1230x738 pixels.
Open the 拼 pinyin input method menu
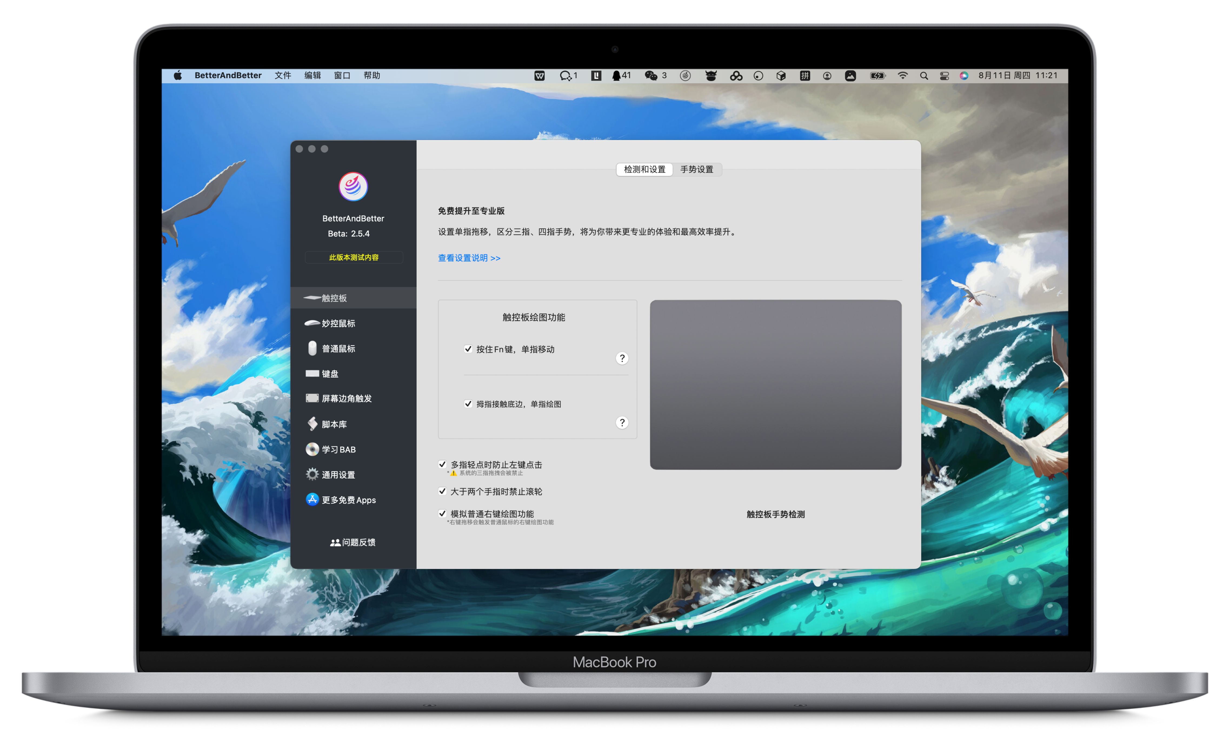pos(805,76)
